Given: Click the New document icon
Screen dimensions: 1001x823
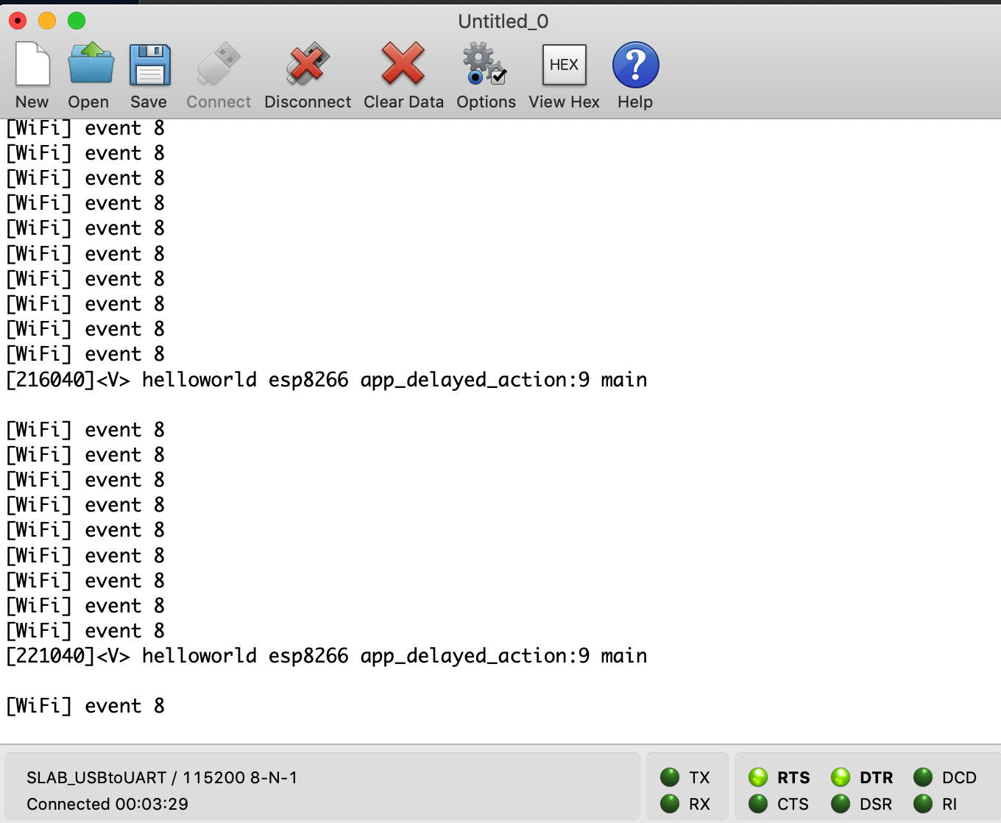Looking at the screenshot, I should point(32,65).
